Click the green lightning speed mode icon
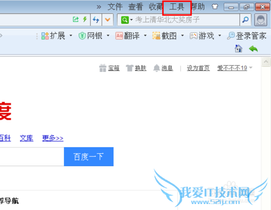This screenshot has height=210, width=271. click(85, 19)
